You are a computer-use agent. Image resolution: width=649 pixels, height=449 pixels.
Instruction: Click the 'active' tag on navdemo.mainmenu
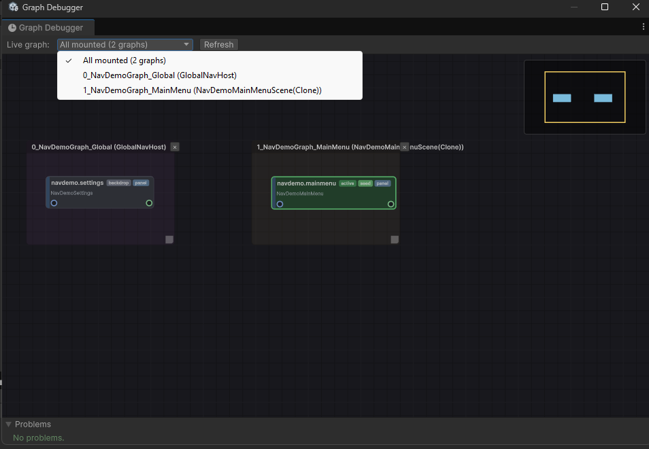click(x=347, y=183)
